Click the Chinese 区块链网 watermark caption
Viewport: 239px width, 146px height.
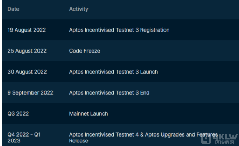click(225, 142)
